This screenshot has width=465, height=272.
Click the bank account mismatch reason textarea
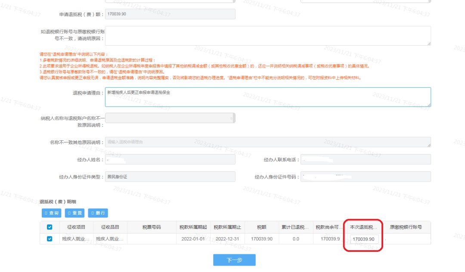click(267, 35)
